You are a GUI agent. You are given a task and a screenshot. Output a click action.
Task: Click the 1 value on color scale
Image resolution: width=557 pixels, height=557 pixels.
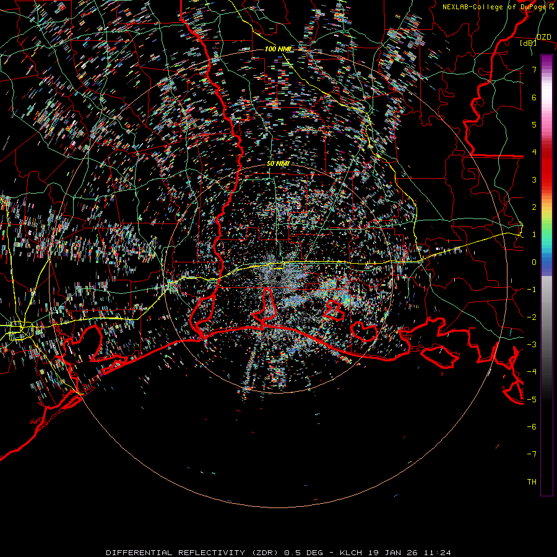(x=534, y=235)
